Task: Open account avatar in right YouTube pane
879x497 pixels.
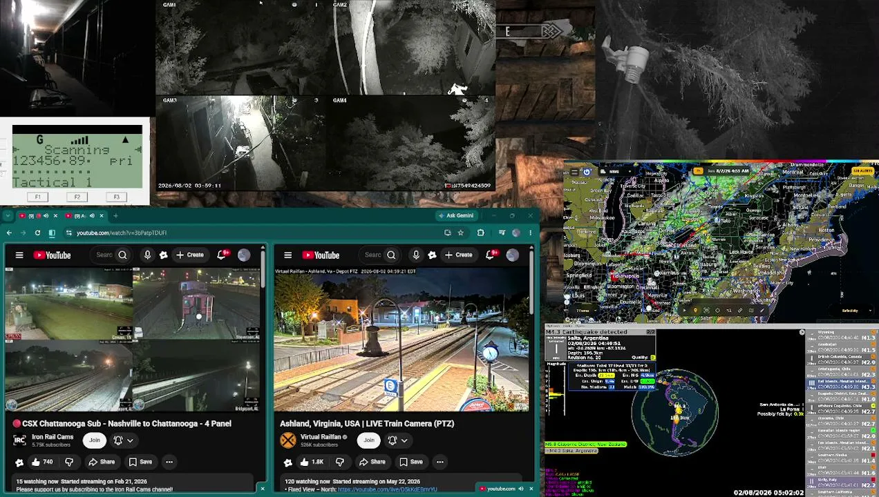Action: point(513,255)
